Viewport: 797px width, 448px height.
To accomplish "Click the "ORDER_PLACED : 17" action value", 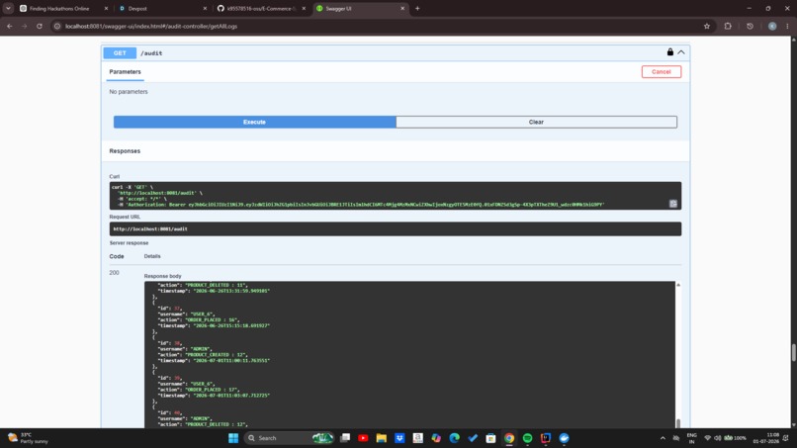I will [x=213, y=390].
